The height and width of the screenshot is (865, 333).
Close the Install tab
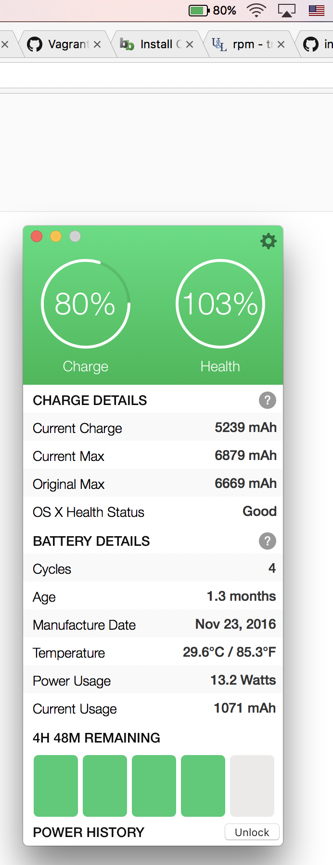click(x=190, y=44)
